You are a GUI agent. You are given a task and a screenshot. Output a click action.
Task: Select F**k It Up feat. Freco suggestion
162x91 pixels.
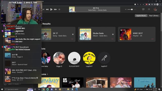point(23,79)
